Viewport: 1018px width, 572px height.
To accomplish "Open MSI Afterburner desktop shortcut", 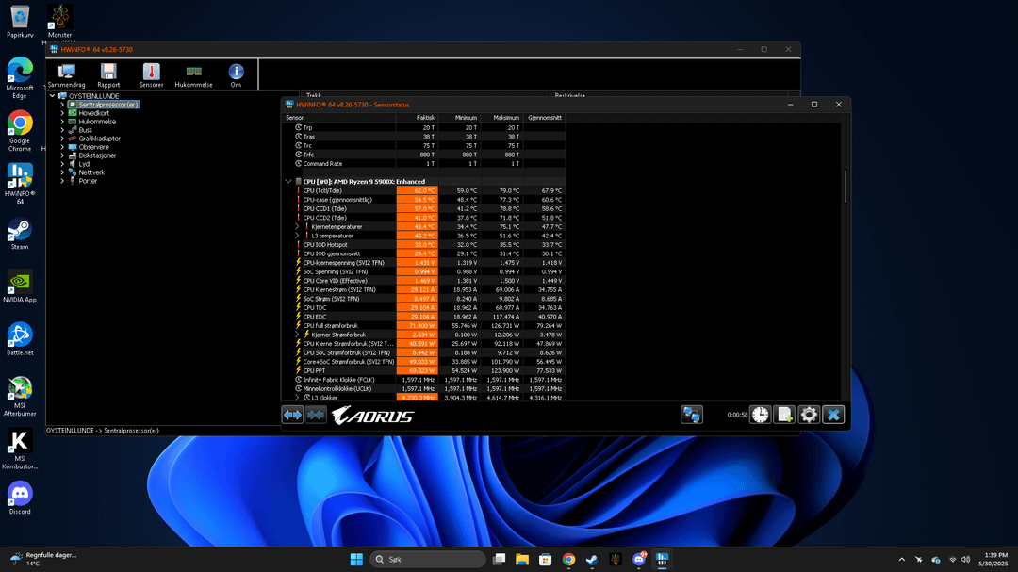I will pyautogui.click(x=20, y=397).
